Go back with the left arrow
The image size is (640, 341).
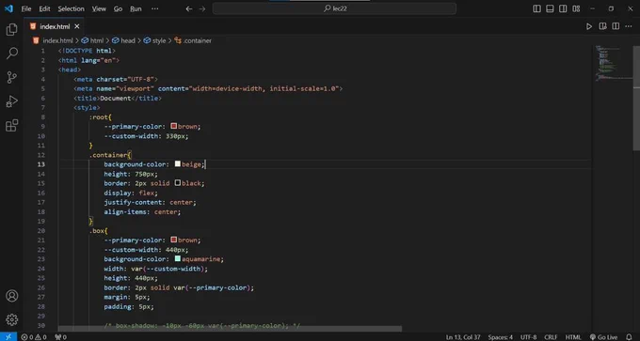[188, 8]
